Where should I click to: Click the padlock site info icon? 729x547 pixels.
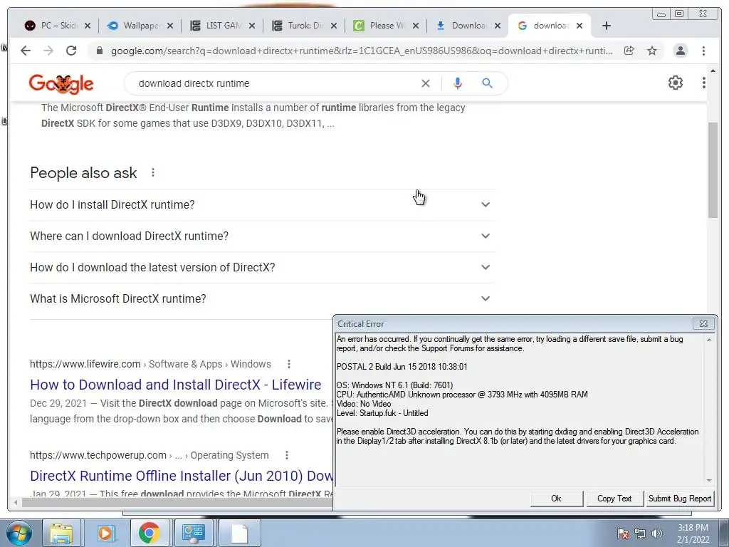[x=99, y=51]
